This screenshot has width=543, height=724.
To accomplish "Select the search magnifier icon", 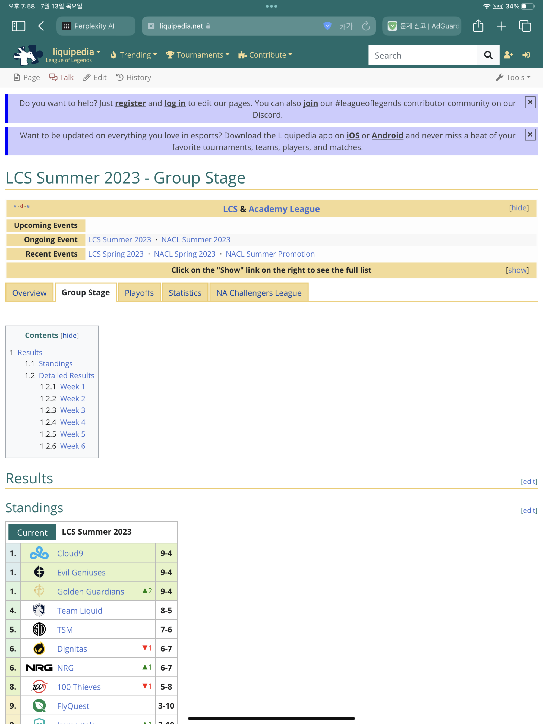I will click(488, 55).
